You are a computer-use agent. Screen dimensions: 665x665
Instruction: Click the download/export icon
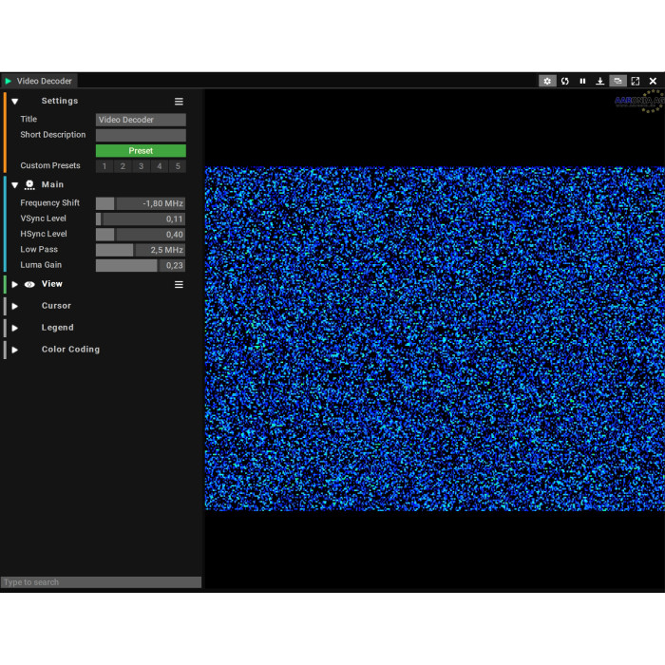[600, 82]
